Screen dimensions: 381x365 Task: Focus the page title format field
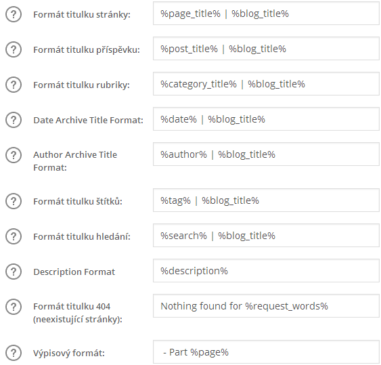coord(266,14)
